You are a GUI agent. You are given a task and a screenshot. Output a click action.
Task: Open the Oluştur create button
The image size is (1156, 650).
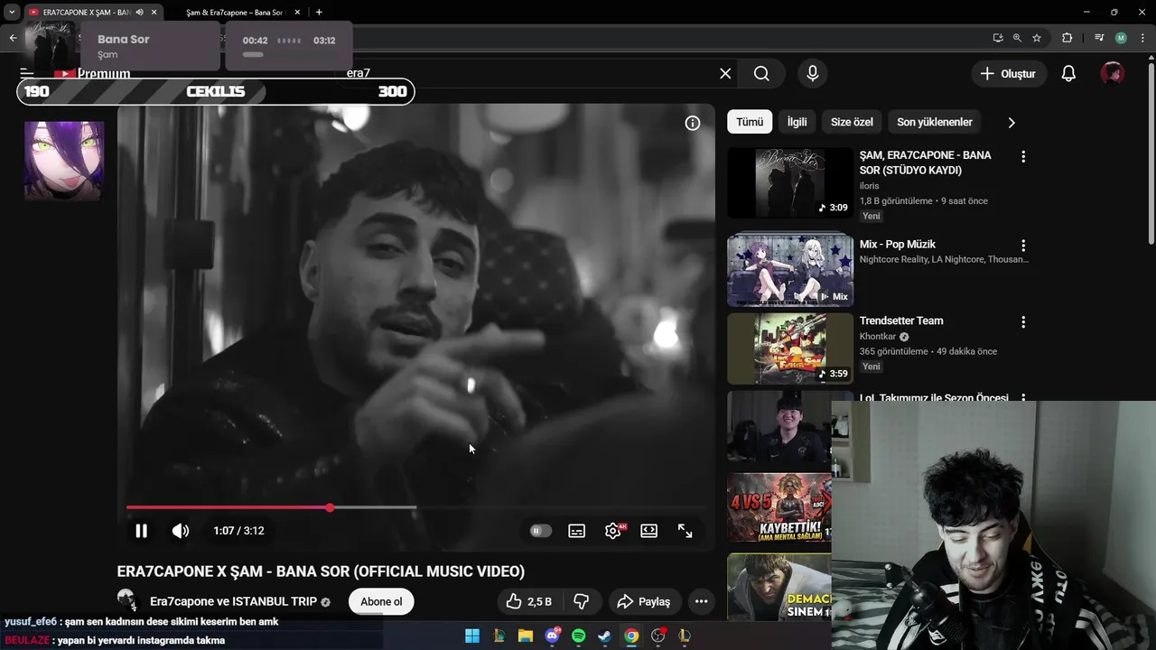[x=1009, y=74]
